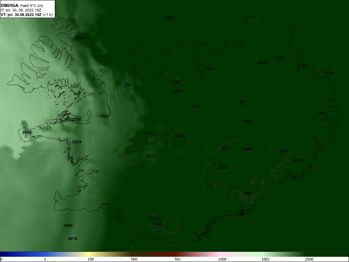Select the 3192 height value

pos(158,224)
